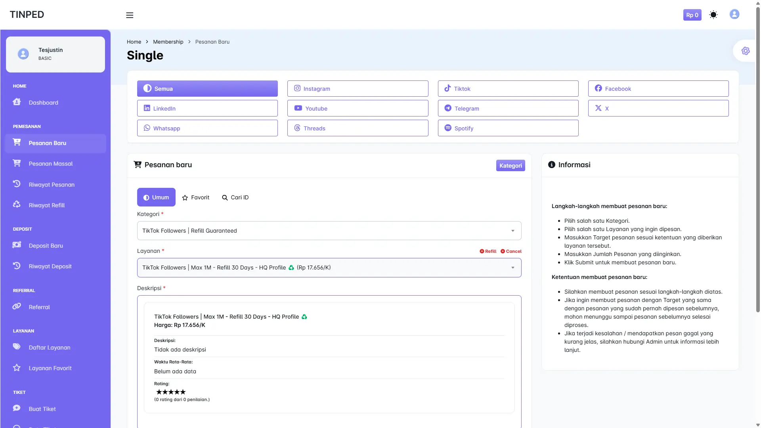Switch to the Favorit tab
761x428 pixels.
coord(196,197)
